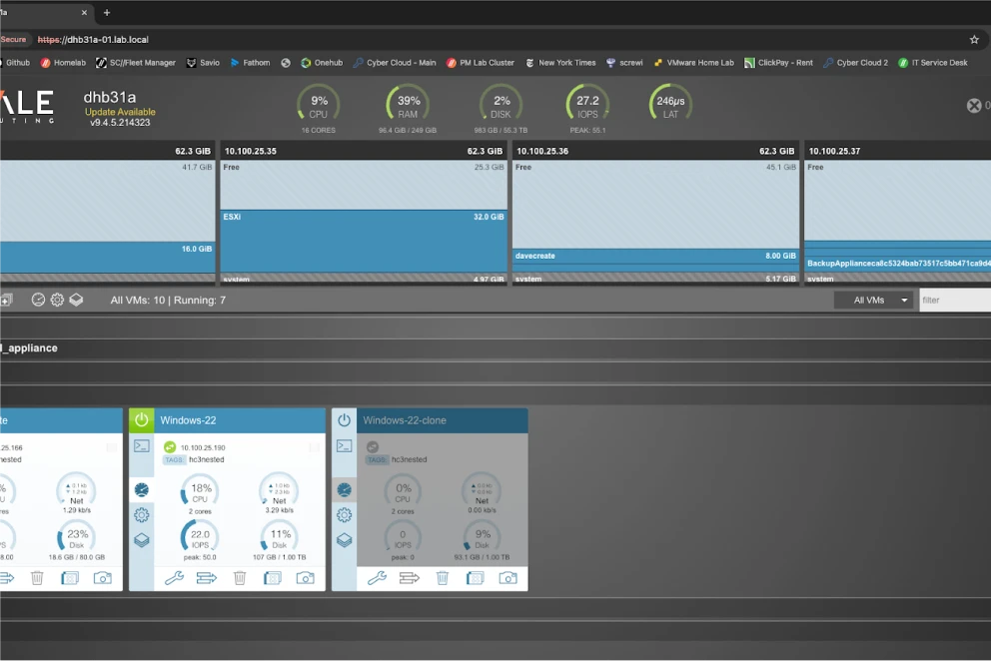Open the Cyber Cloud 2 bookmark
Screen dimensions: 991x661
click(856, 63)
